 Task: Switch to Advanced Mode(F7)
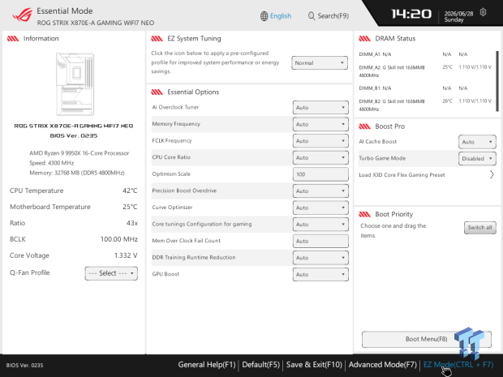382,365
